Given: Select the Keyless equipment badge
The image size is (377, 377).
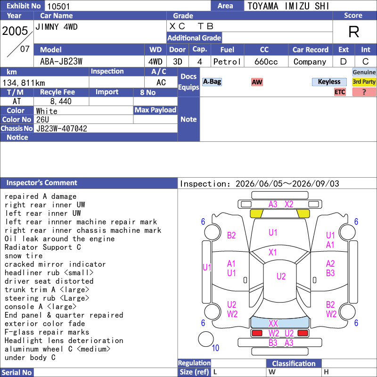Looking at the screenshot, I should click(x=329, y=82).
